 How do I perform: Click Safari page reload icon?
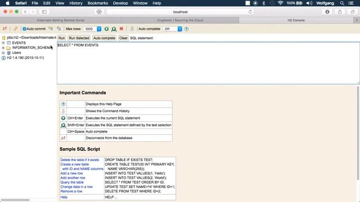(250, 12)
